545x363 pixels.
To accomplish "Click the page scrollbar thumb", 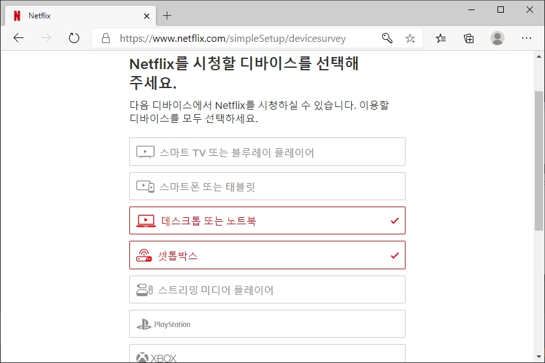I will pos(539,160).
